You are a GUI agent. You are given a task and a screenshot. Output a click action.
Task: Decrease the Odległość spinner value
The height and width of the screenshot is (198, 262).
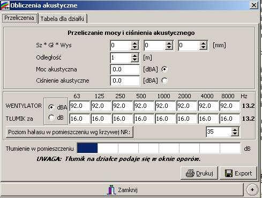pos(134,60)
